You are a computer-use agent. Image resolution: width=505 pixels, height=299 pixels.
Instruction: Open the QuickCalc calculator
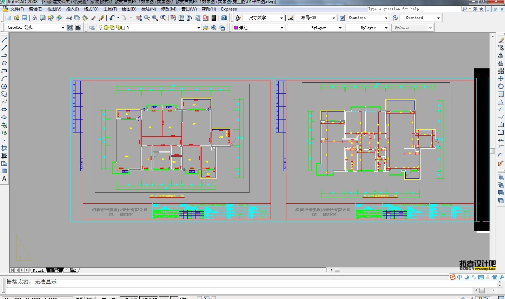pyautogui.click(x=214, y=18)
